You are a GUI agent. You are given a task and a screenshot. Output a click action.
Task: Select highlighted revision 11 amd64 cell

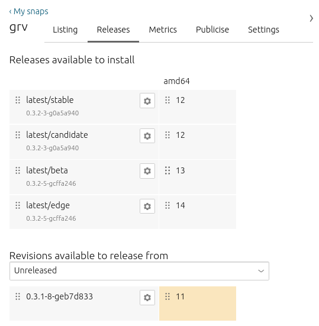coord(198,304)
